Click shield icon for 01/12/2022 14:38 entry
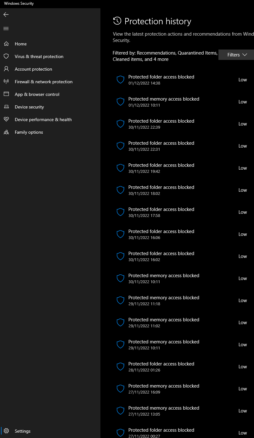 (x=121, y=80)
